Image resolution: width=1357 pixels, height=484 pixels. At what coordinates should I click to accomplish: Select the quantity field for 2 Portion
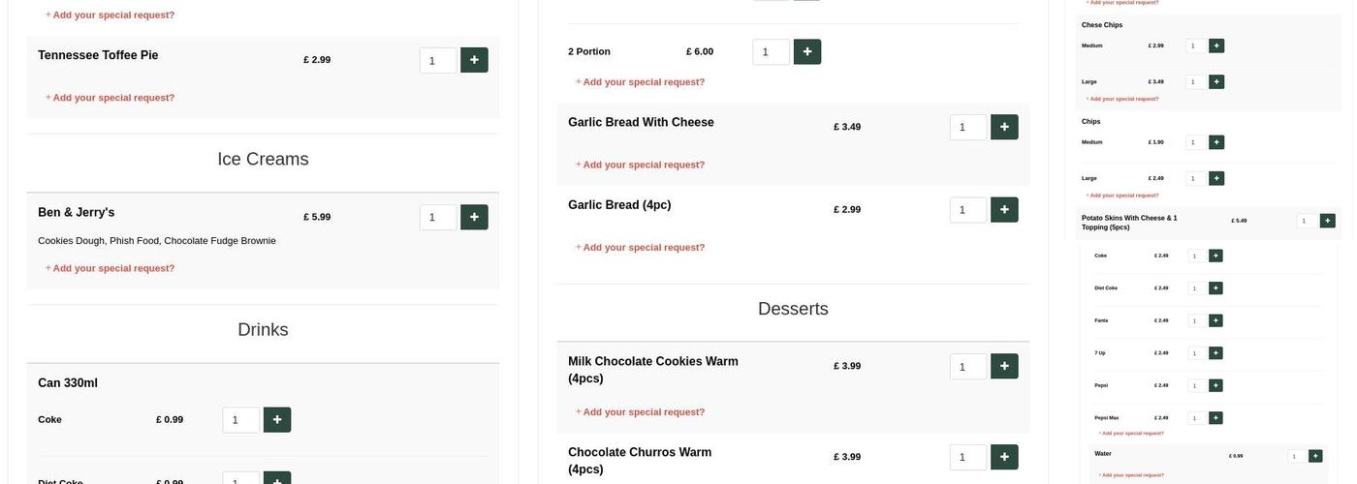[x=770, y=52]
